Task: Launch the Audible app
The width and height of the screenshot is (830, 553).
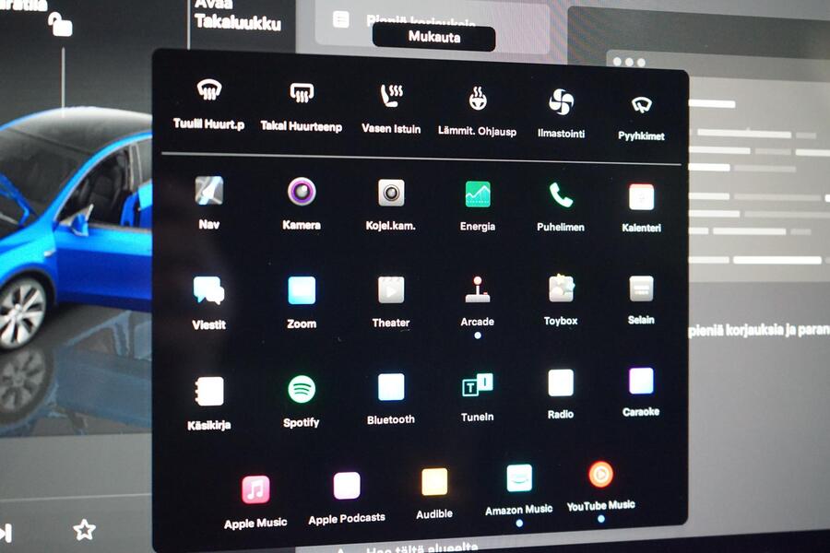Action: pos(434,482)
